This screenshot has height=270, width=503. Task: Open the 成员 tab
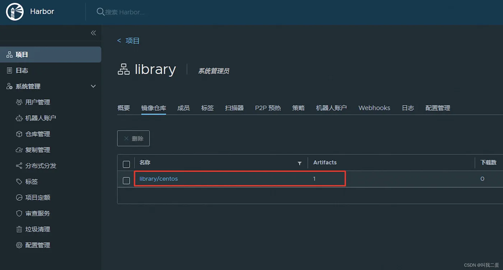pos(184,108)
